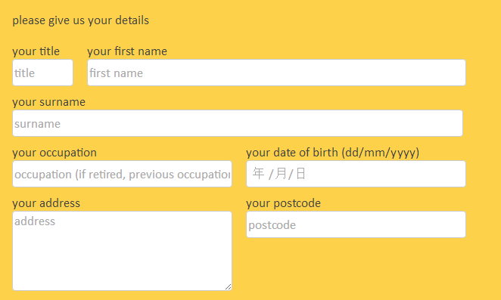
Task: Click 'please give us your details' heading
Action: 81,20
